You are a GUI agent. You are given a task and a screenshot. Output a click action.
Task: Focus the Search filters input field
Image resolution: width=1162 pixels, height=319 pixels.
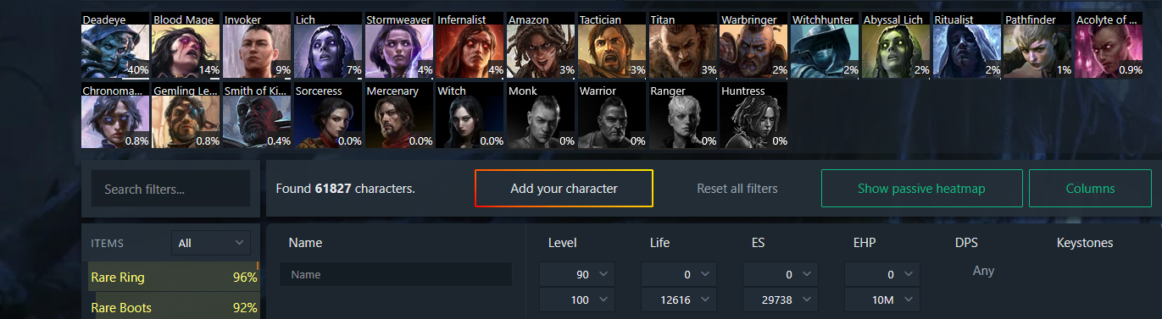(x=171, y=189)
